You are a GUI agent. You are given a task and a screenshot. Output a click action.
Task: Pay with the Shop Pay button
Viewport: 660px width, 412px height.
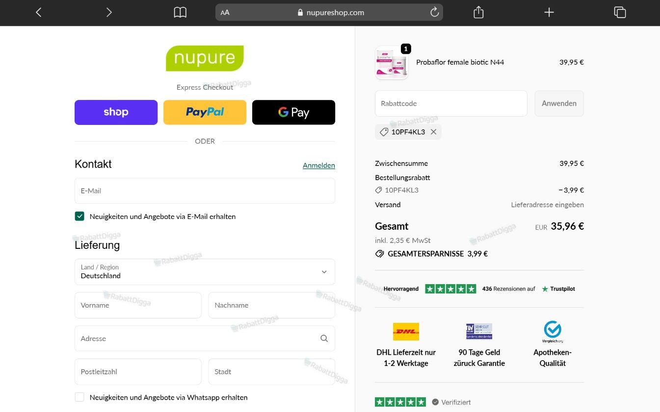click(116, 112)
